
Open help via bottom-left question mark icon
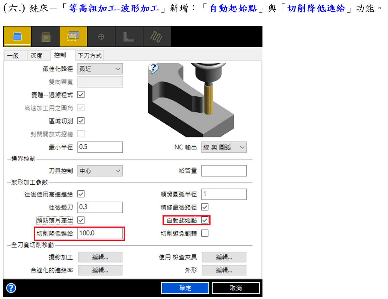11,288
